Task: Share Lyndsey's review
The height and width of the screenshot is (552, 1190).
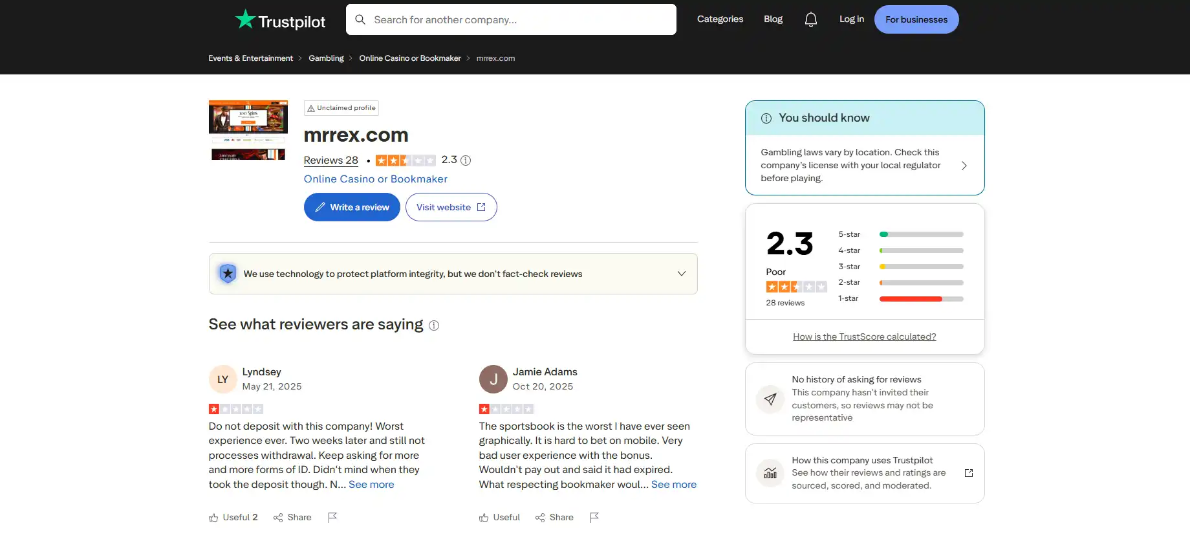Action: pyautogui.click(x=292, y=517)
